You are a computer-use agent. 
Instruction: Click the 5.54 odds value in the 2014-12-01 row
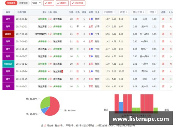[x=107, y=87]
